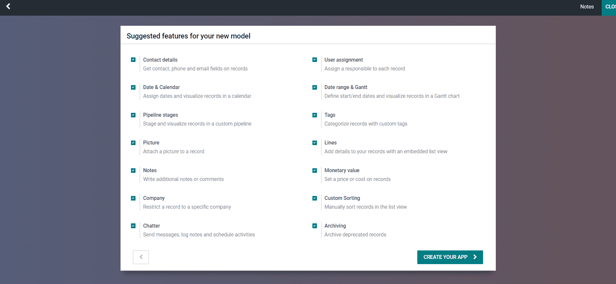Viewport: 616px width, 284px height.
Task: Disable Tags checkbox
Action: click(x=315, y=115)
